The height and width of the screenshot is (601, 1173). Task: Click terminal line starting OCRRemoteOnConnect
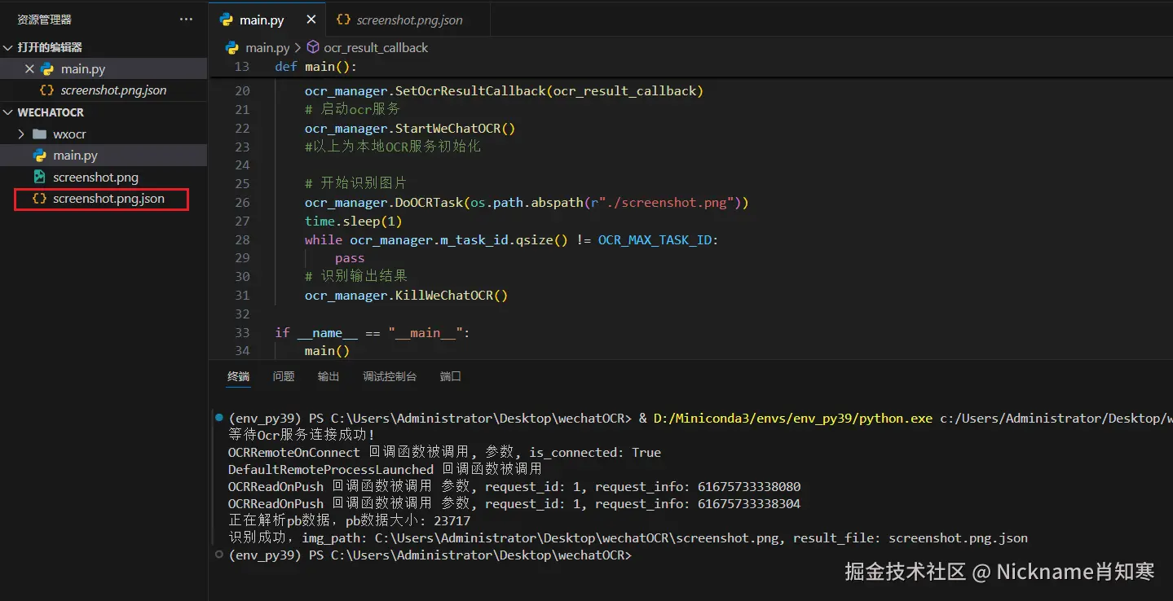[x=444, y=452]
